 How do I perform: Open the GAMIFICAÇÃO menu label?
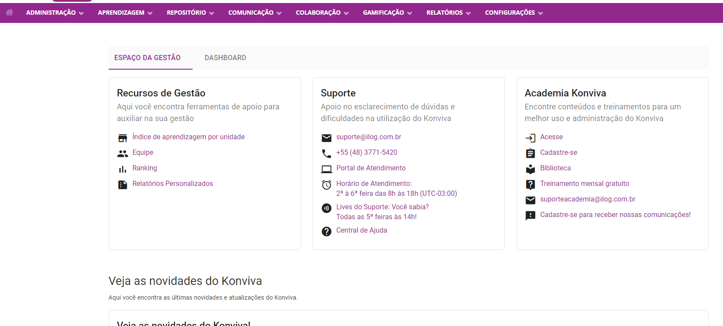pos(383,13)
